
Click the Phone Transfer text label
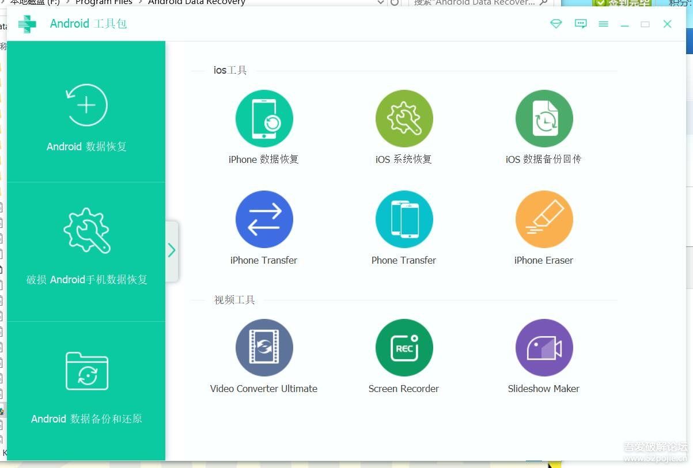pos(404,260)
